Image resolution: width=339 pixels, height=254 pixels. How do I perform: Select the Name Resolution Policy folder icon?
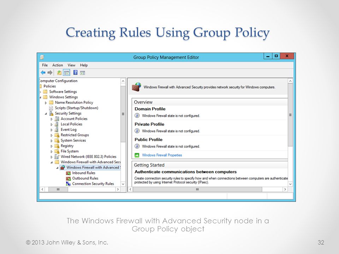click(x=51, y=102)
